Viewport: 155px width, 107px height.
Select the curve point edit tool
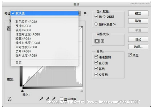pyautogui.click(x=9, y=28)
